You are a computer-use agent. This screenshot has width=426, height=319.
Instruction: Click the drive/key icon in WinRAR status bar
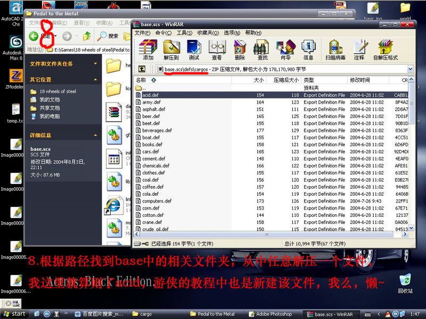point(141,244)
